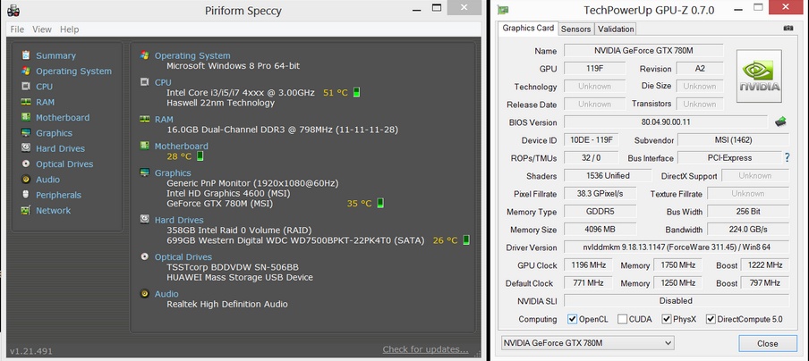Click the RAM icon in sidebar
The image size is (809, 361).
pyautogui.click(x=26, y=102)
